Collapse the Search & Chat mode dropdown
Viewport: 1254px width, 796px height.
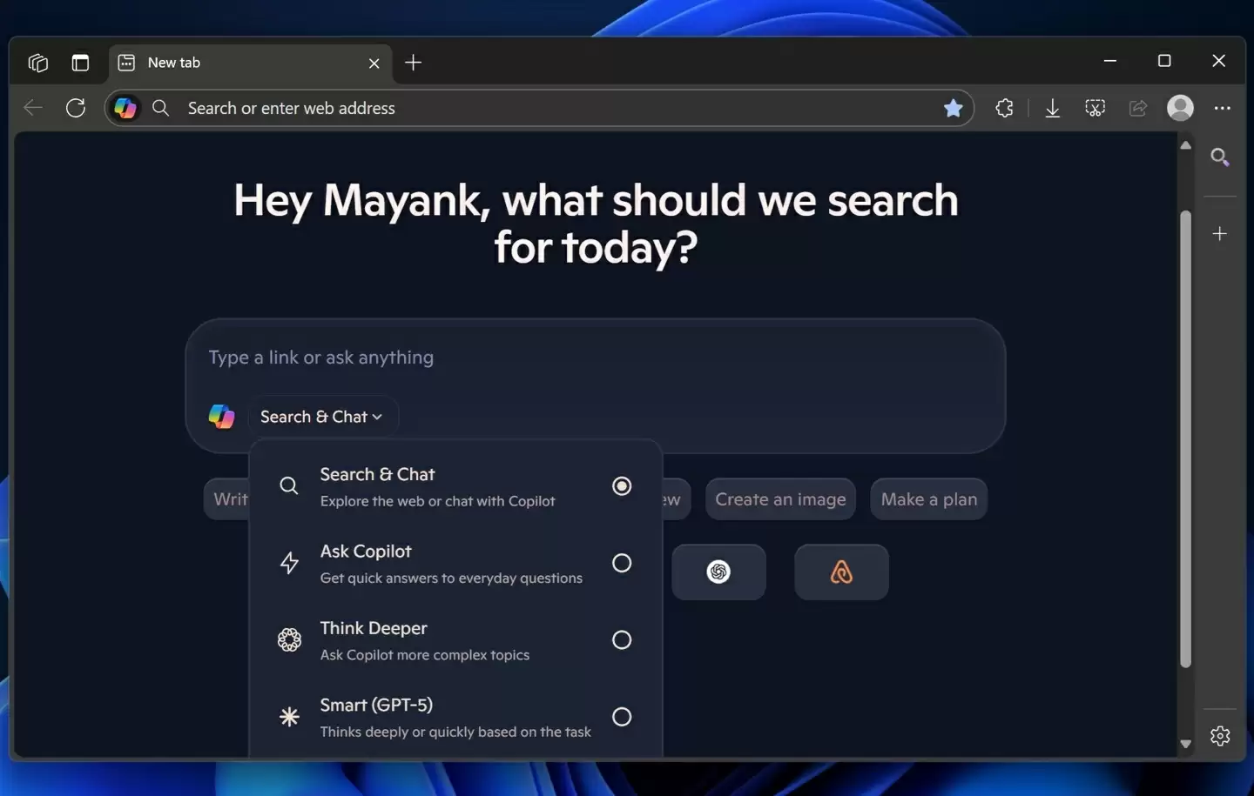321,417
